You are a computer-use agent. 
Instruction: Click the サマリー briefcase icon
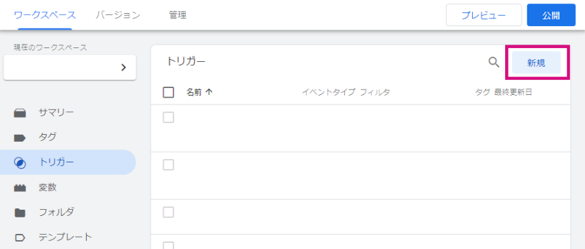coord(20,113)
